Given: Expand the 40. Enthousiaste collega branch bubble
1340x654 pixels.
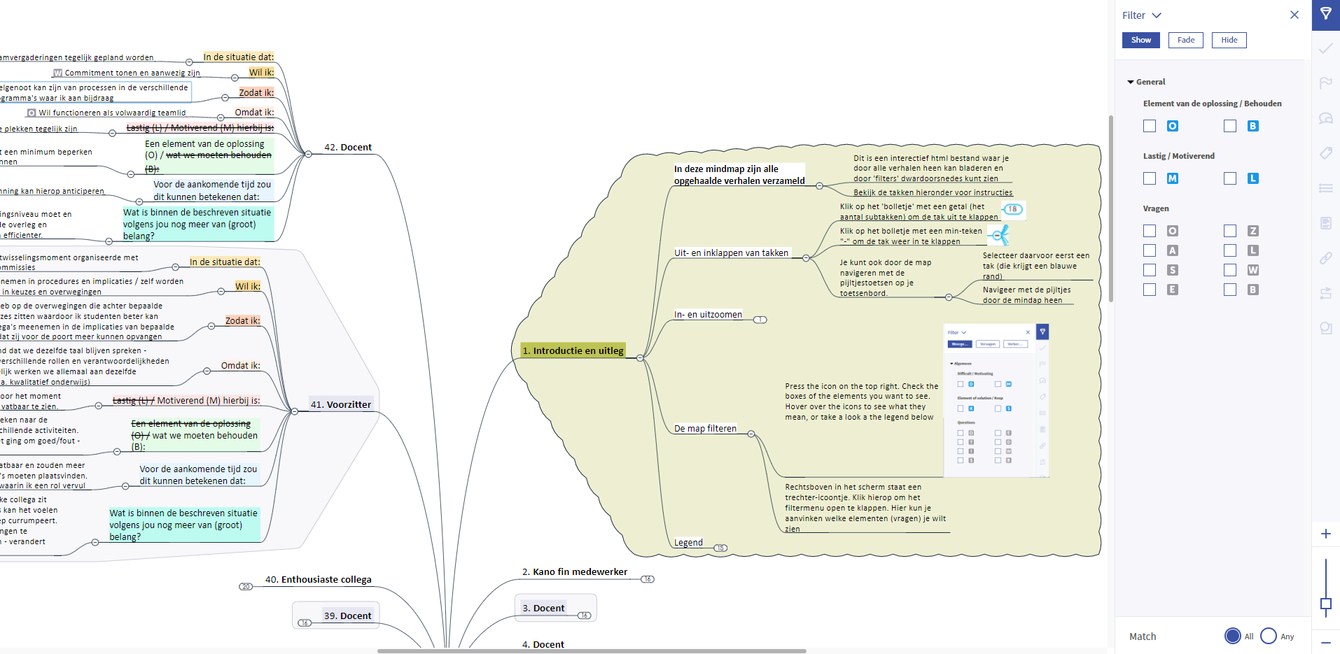Looking at the screenshot, I should (246, 586).
